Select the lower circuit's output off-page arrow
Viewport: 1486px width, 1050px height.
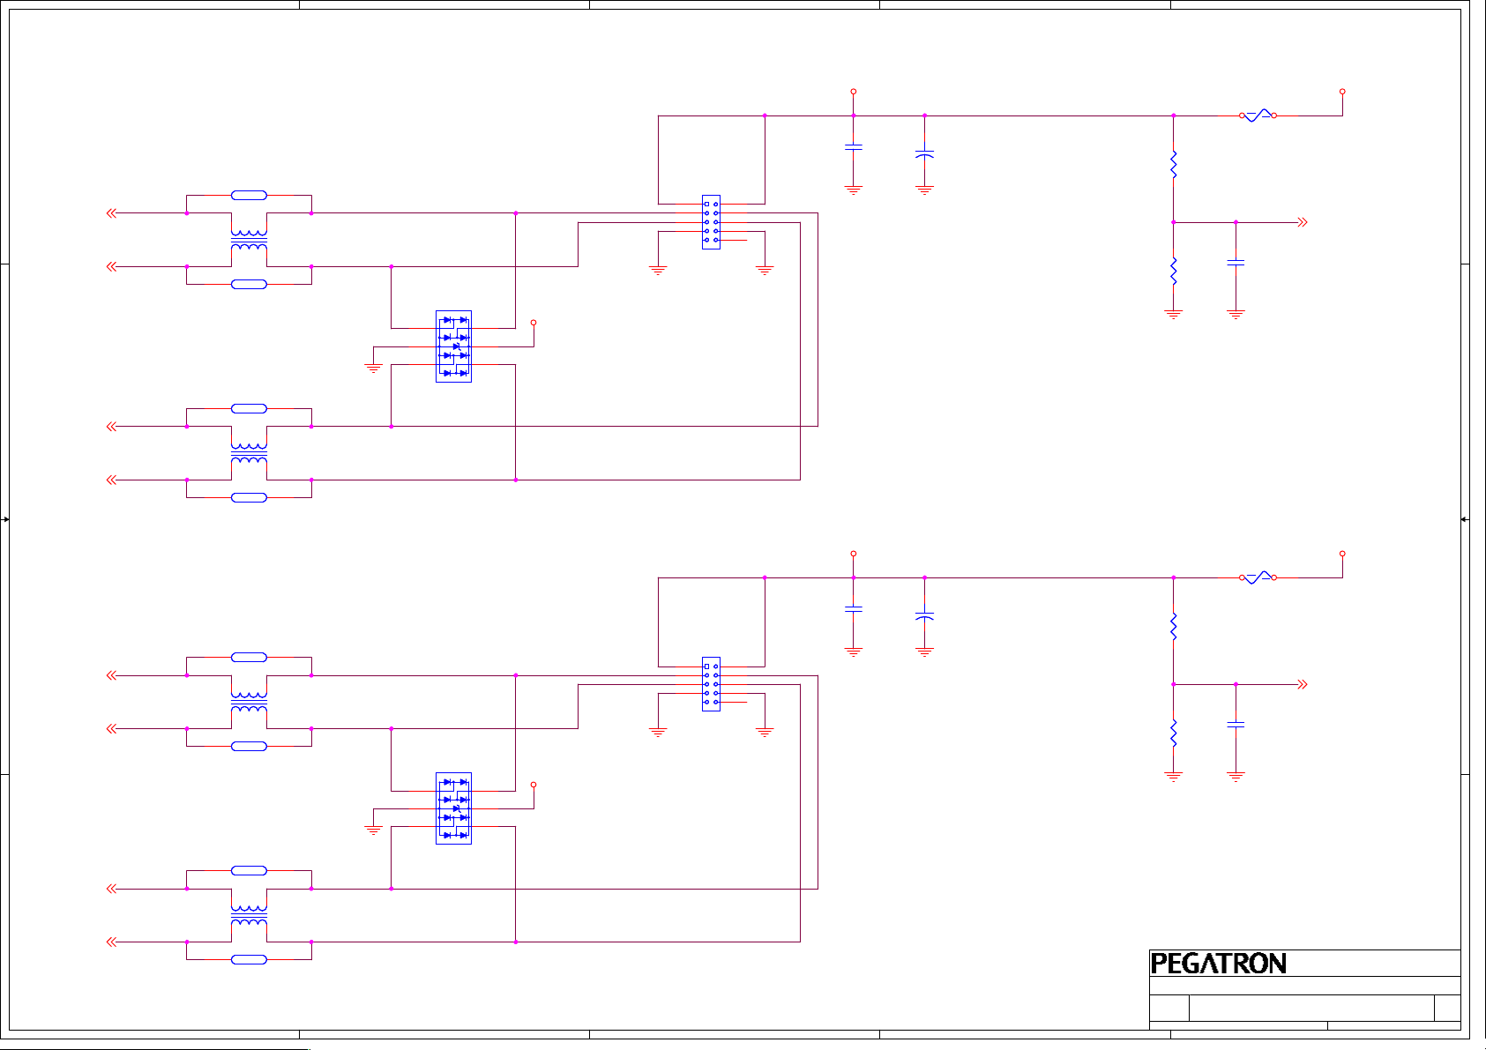[1303, 684]
